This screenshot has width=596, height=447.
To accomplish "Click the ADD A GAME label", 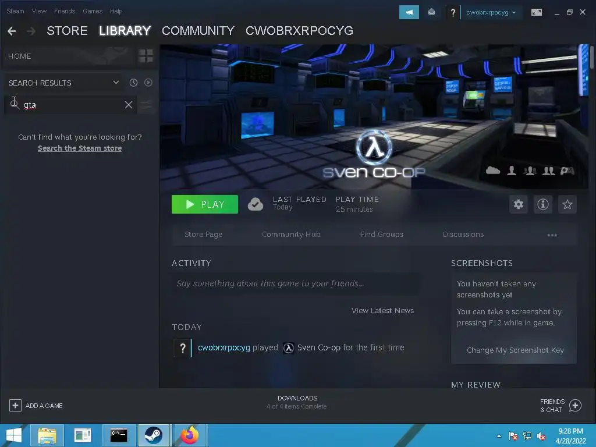I will 44,406.
